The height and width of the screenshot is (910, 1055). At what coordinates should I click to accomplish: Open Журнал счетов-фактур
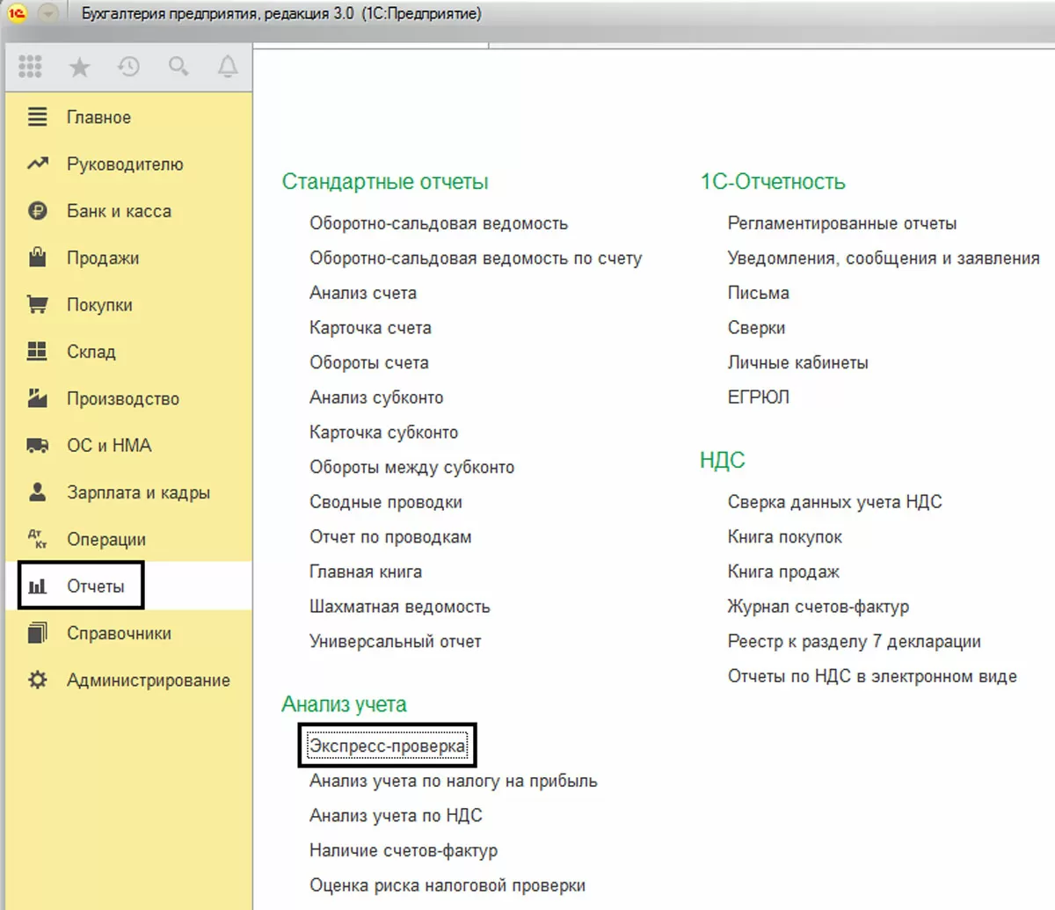(x=819, y=607)
